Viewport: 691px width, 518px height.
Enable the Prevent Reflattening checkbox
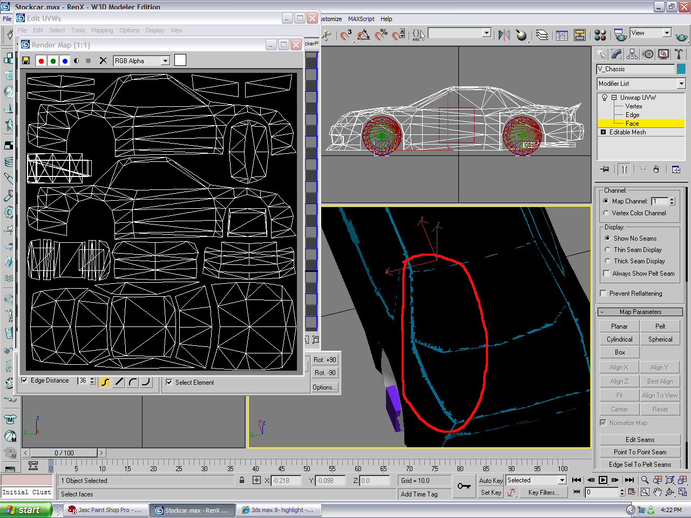coord(604,294)
